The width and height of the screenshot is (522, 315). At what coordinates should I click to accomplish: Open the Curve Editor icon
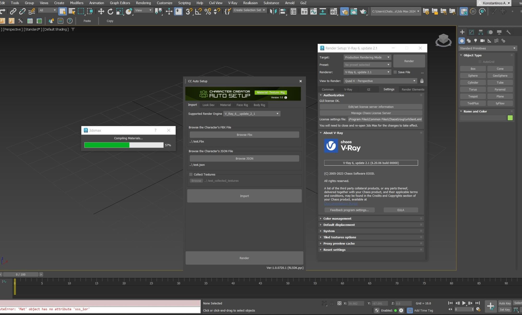(x=313, y=11)
